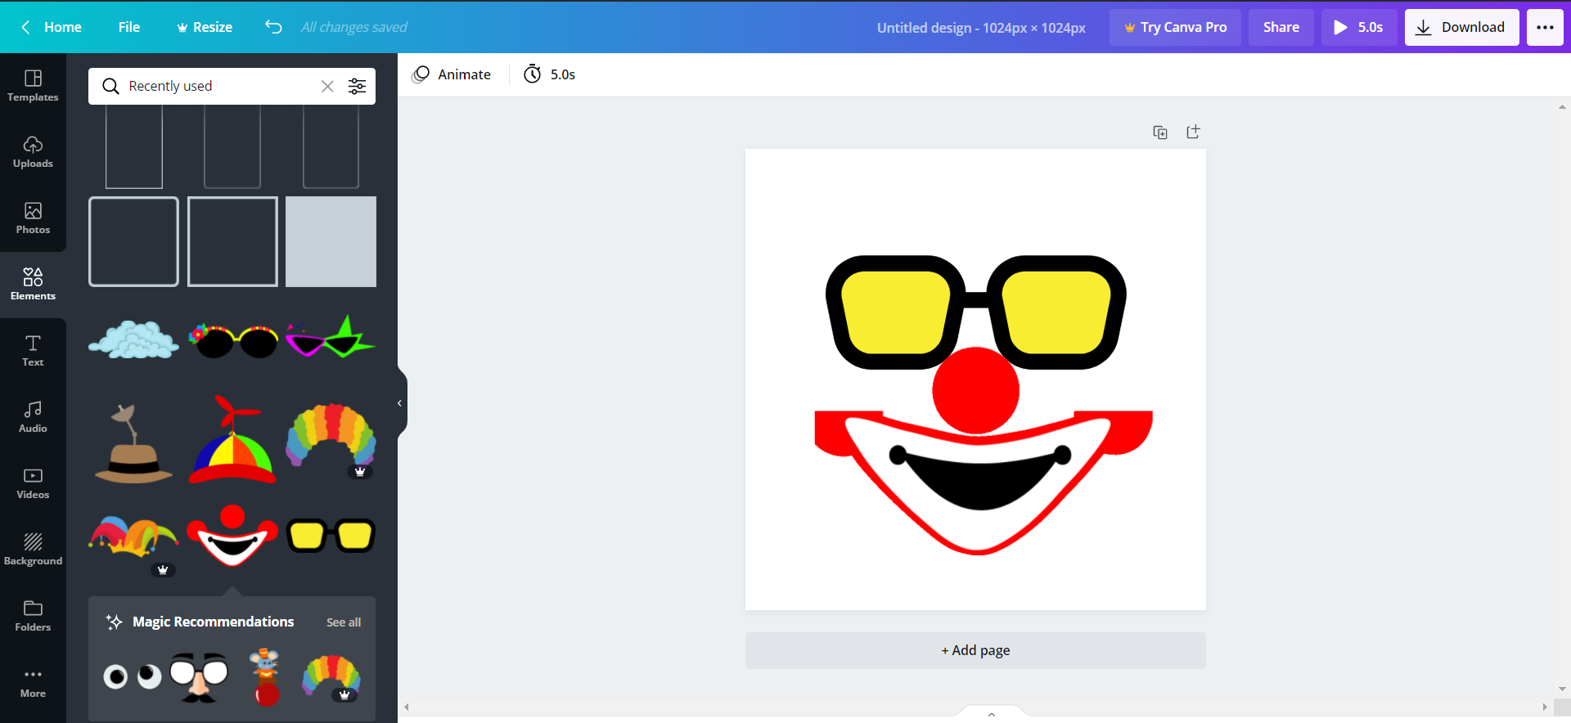
Task: Click the duplicate page icon
Action: tap(1160, 132)
